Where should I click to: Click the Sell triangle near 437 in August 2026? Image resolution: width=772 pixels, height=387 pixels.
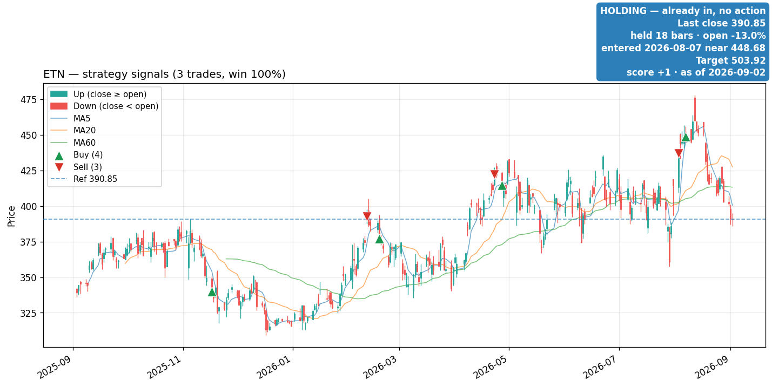(679, 153)
